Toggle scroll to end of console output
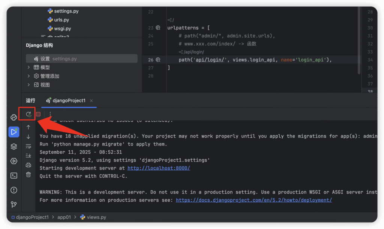Image resolution: width=384 pixels, height=229 pixels. point(28,156)
